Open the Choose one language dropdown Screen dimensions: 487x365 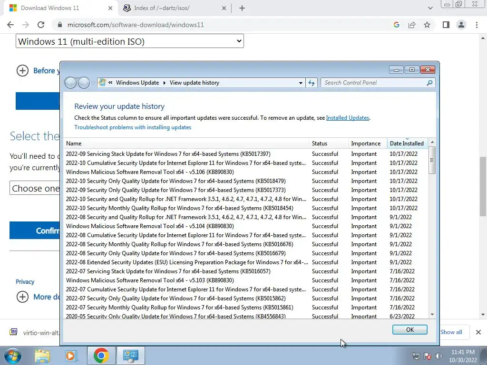(x=34, y=188)
